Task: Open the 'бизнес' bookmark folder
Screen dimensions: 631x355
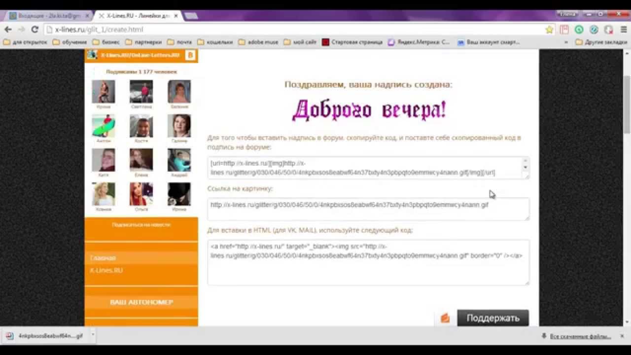Action: [106, 42]
